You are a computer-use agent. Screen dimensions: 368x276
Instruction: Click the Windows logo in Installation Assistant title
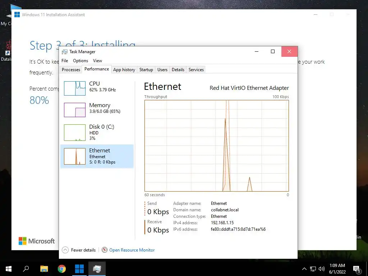[x=17, y=14]
